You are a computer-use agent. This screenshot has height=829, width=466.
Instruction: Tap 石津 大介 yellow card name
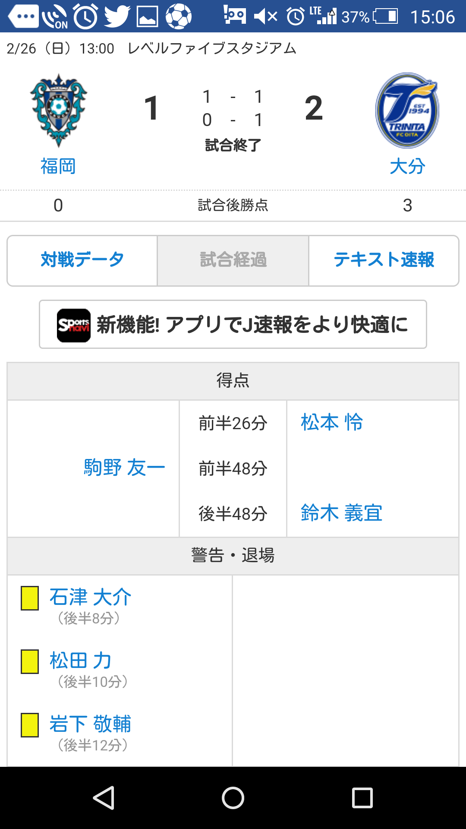(90, 597)
